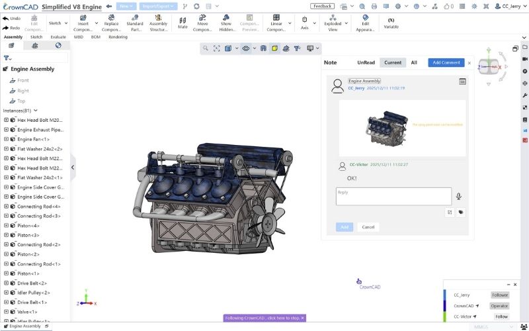
Task: Toggle the eye visibility icon
Action: (246, 48)
